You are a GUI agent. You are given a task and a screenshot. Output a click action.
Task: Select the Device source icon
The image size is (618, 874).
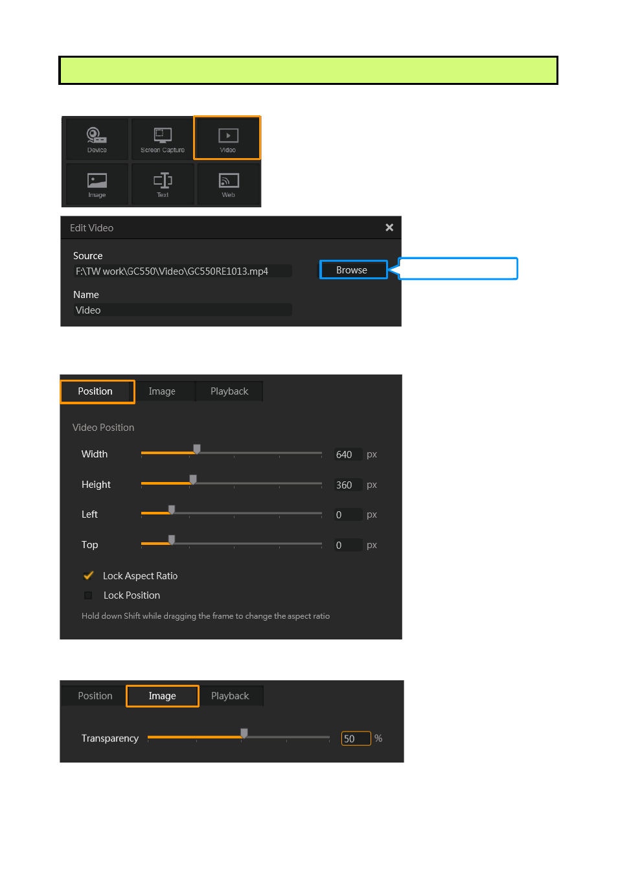coord(97,139)
